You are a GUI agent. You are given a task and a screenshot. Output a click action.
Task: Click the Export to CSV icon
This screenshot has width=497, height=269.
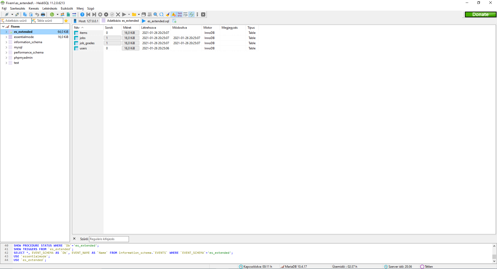[x=68, y=14]
